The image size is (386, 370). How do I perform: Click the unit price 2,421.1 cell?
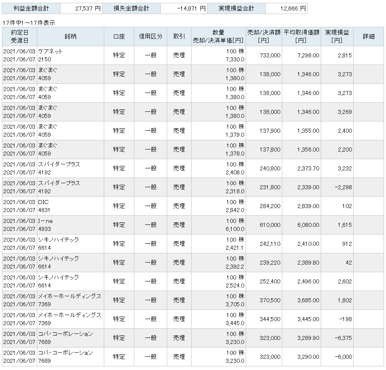pyautogui.click(x=235, y=248)
